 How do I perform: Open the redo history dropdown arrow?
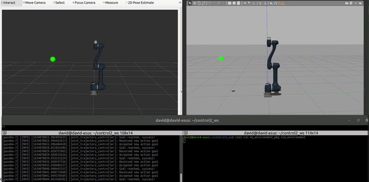224,3
